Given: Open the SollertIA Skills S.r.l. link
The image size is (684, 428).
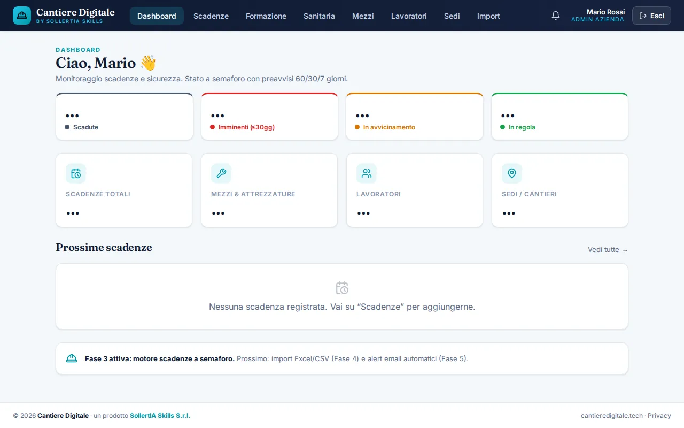Looking at the screenshot, I should (160, 416).
